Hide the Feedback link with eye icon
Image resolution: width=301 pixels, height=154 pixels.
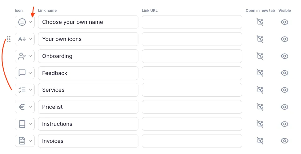coord(285,73)
